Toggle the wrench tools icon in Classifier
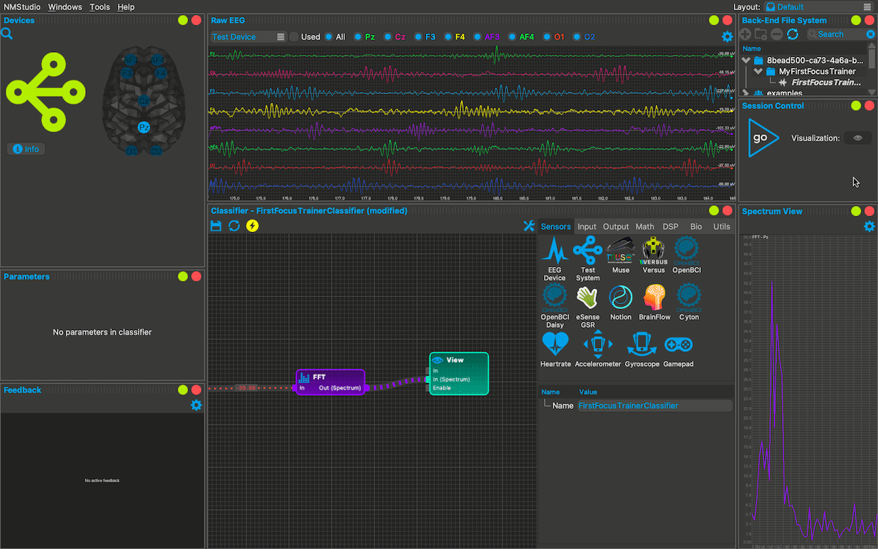The height and width of the screenshot is (549, 878). coord(529,226)
